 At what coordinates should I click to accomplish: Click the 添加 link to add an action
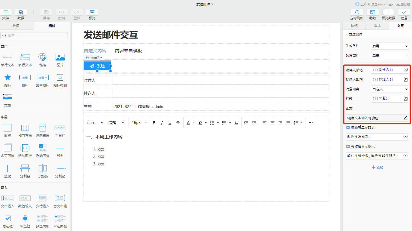coord(377,167)
